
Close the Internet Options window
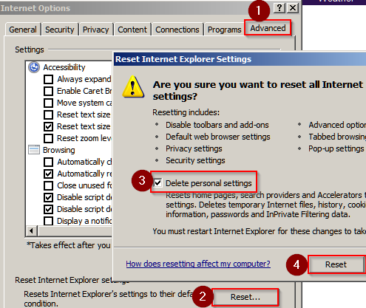click(x=293, y=8)
